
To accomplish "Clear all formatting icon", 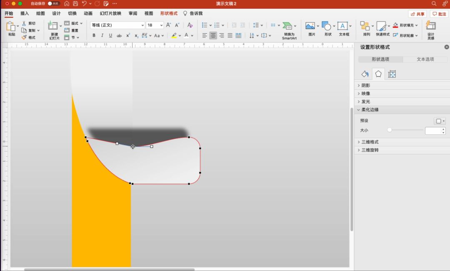I will (190, 25).
